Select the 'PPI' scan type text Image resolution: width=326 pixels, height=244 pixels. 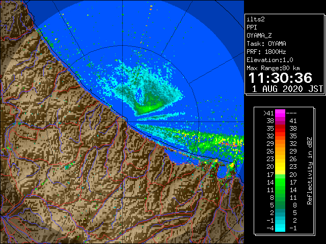[x=252, y=27]
